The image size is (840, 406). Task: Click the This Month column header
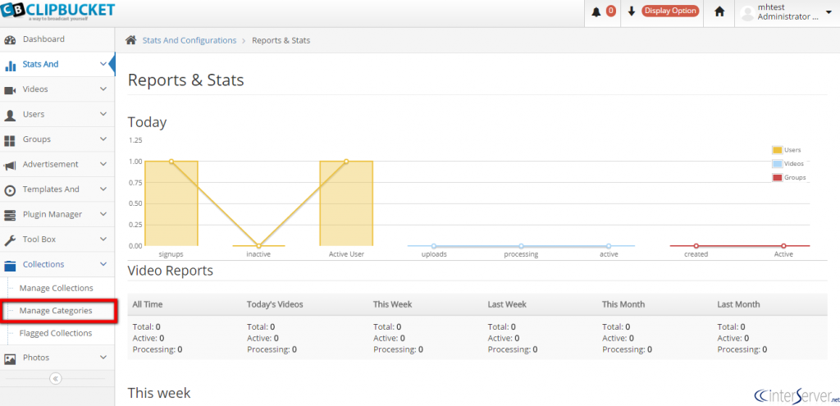(x=623, y=304)
